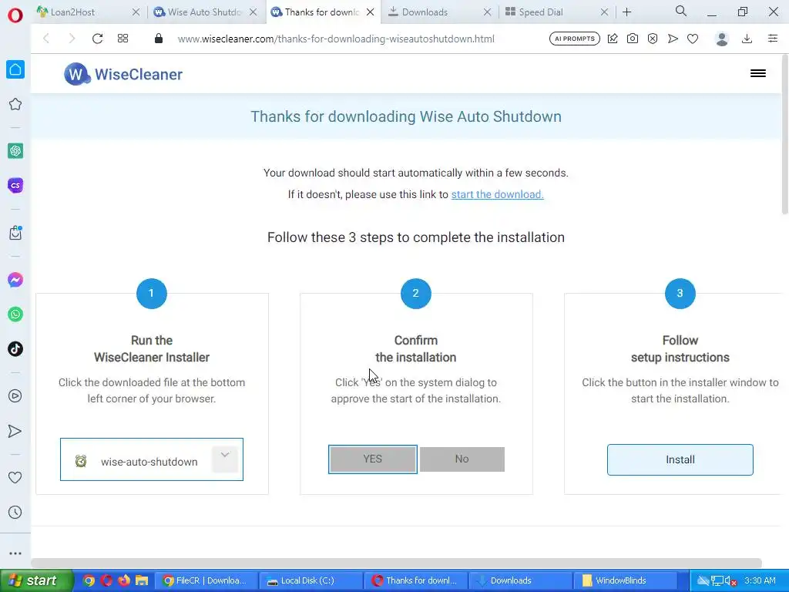789x592 pixels.
Task: Go back to previous page
Action: (46, 39)
